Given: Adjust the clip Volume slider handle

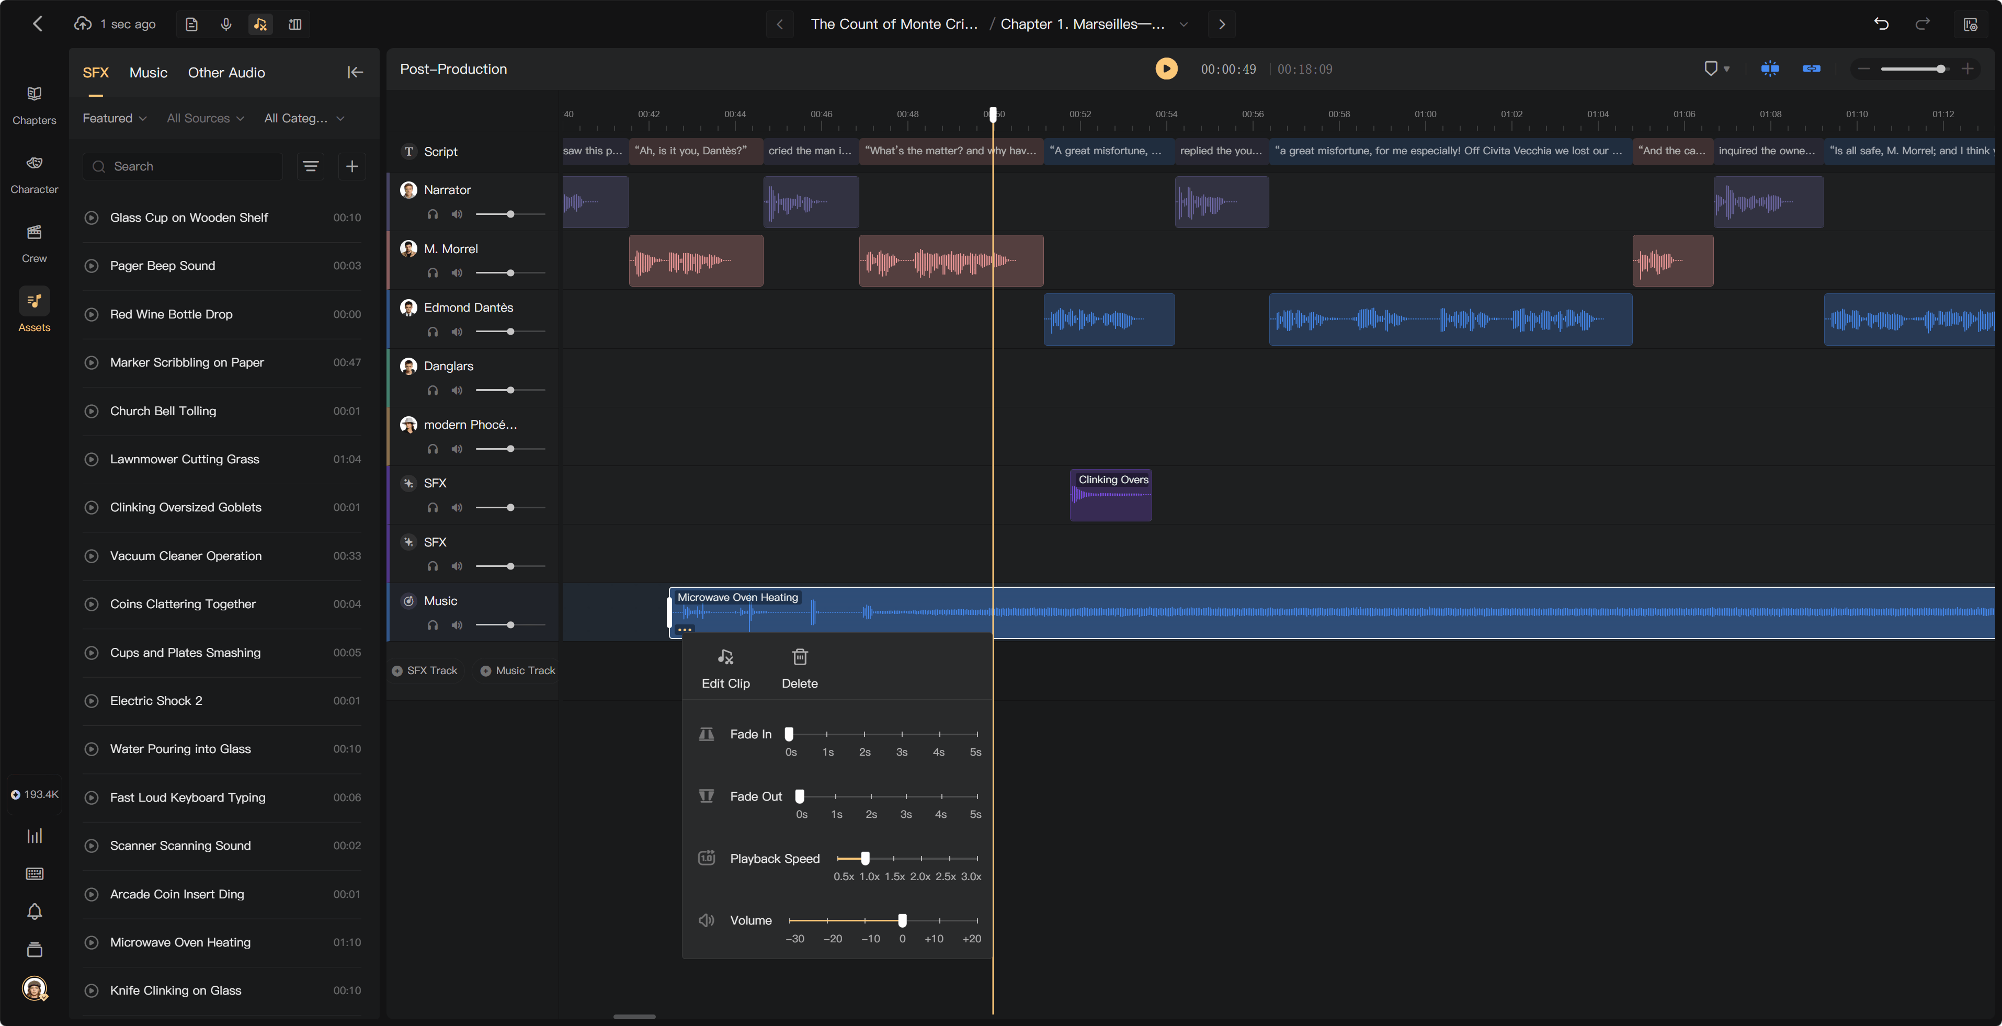Looking at the screenshot, I should coord(902,920).
